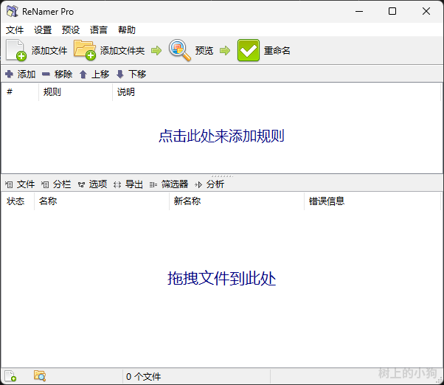Click the Add Files (添加文件) icon
The height and width of the screenshot is (385, 444).
[16, 50]
